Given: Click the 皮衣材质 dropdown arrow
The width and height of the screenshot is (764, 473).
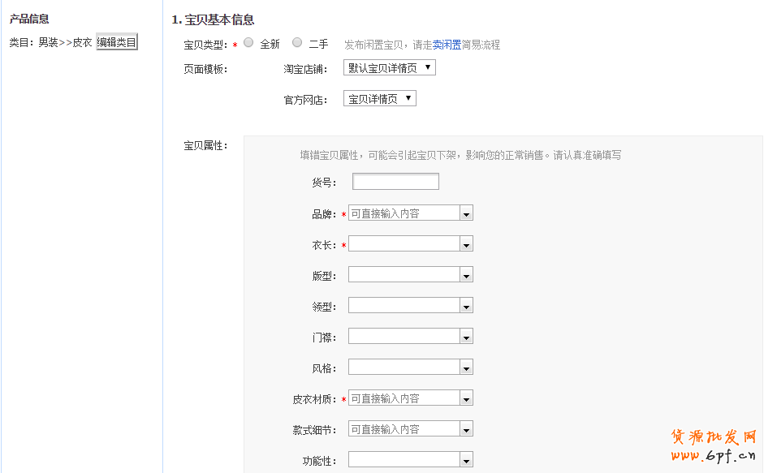Looking at the screenshot, I should tap(466, 398).
